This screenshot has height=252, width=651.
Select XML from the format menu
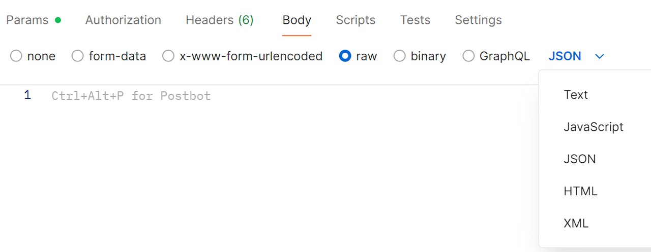tap(576, 223)
